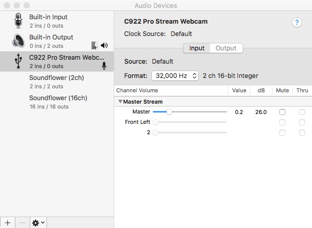
Task: Click the Built-in Output speaker icon
Action: coord(19,41)
